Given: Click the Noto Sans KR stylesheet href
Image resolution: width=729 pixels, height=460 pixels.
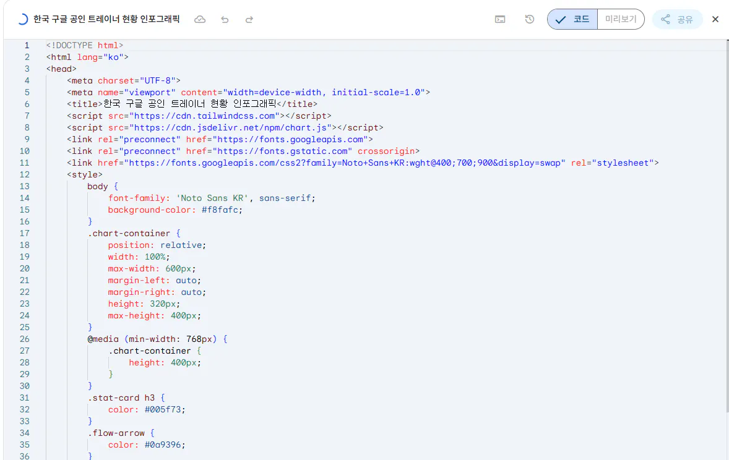Looking at the screenshot, I should tap(345, 163).
